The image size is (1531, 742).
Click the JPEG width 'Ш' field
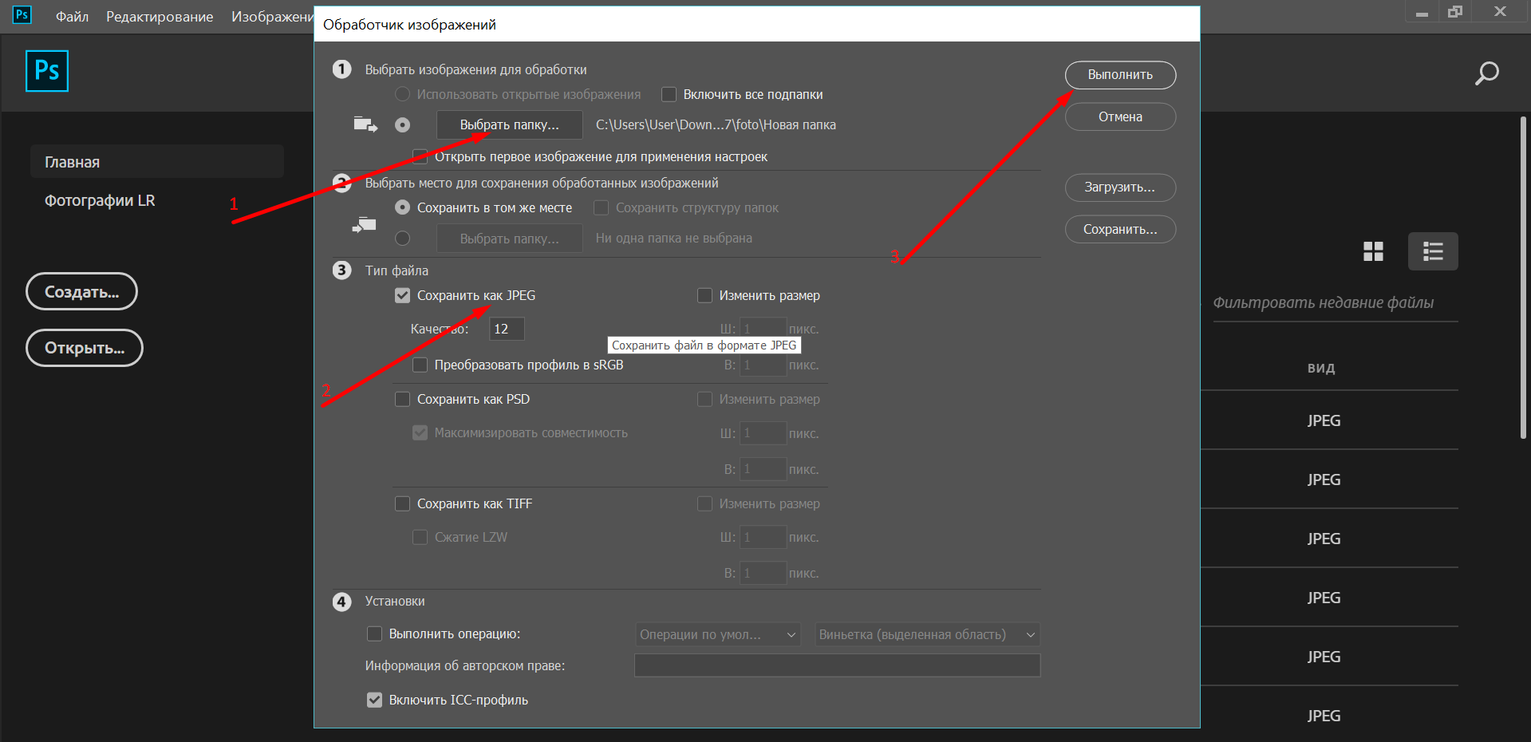pos(763,329)
